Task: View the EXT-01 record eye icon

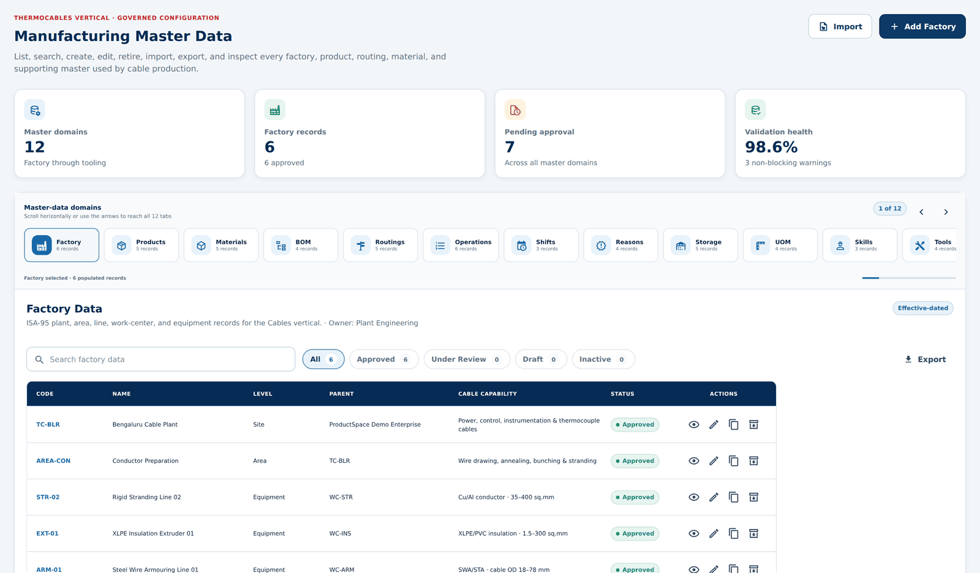Action: click(x=693, y=533)
